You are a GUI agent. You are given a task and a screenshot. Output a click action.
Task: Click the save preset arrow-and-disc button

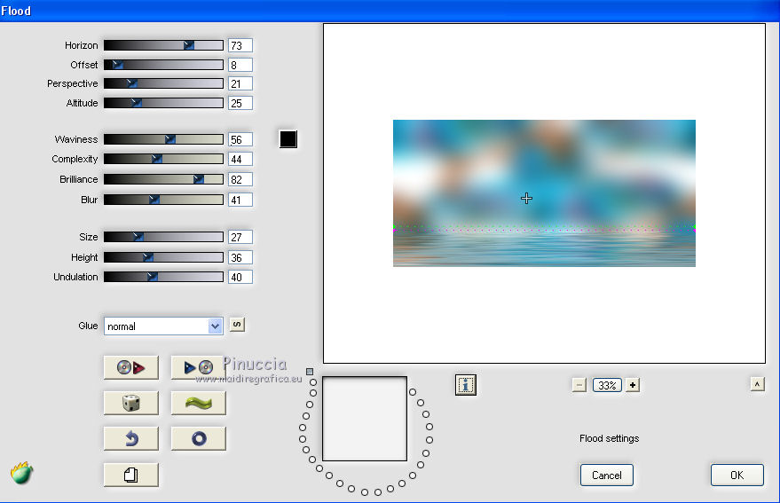tap(198, 367)
